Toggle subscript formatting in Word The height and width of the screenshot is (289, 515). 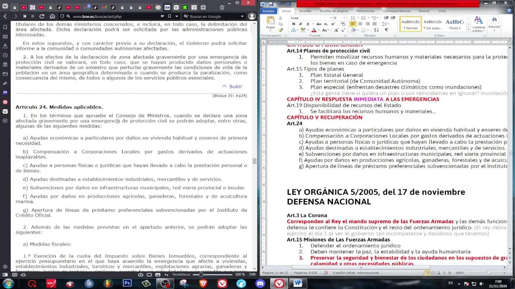(x=326, y=24)
